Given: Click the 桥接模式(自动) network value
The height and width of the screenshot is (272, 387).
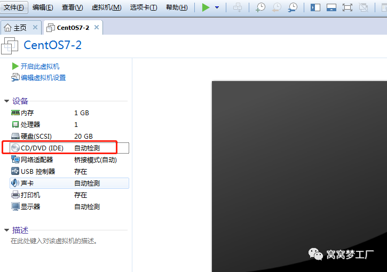Looking at the screenshot, I should click(95, 160).
